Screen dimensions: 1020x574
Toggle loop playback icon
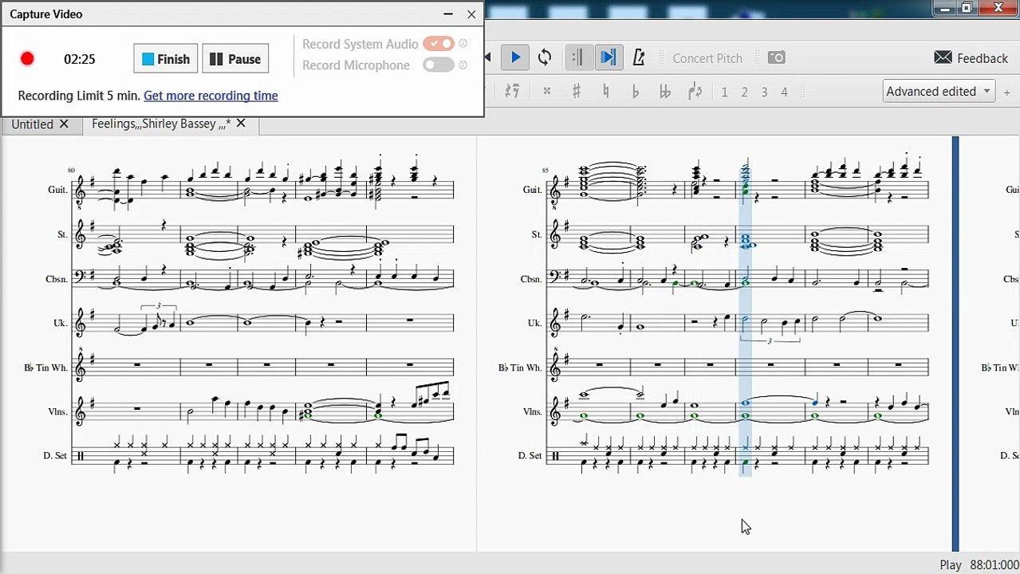[545, 57]
